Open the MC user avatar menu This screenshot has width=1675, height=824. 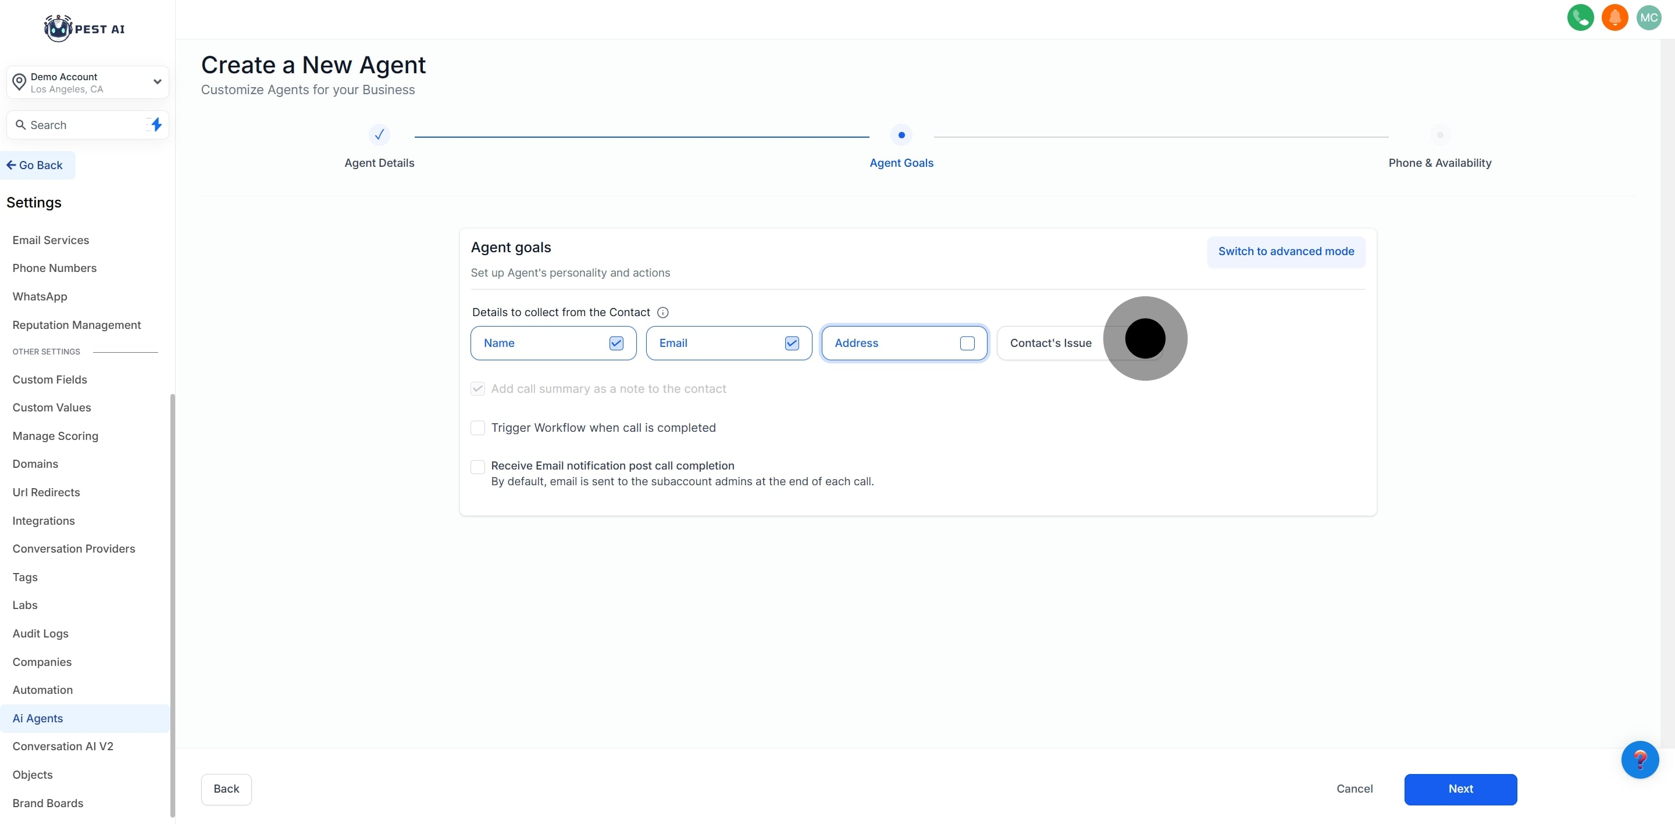[1648, 17]
